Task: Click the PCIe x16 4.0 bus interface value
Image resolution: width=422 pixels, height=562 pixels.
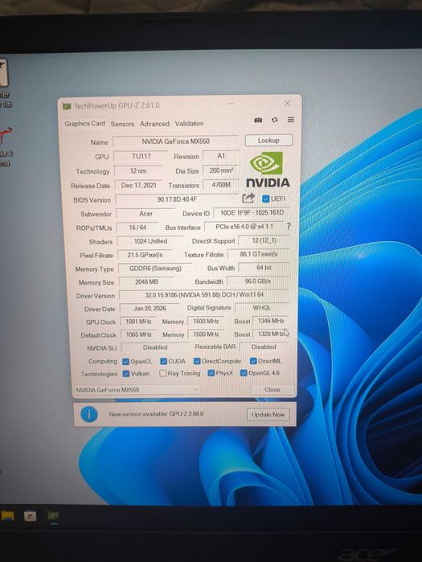Action: [244, 227]
